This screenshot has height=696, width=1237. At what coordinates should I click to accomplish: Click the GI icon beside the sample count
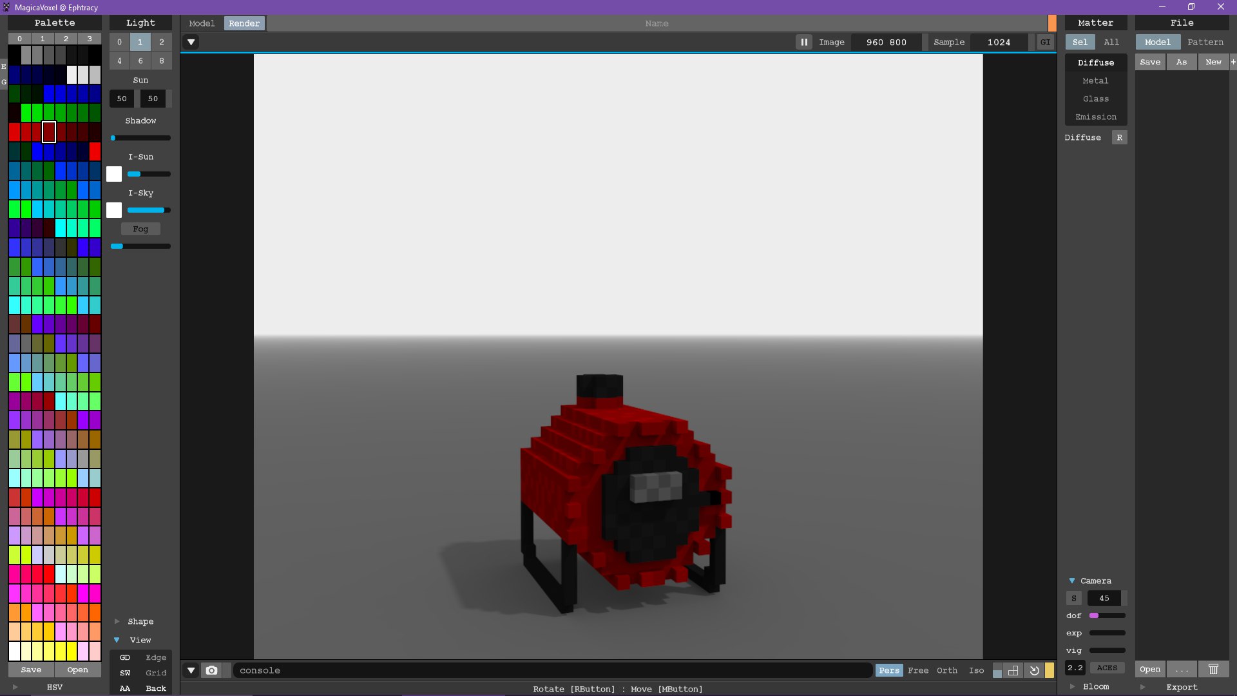coord(1045,42)
